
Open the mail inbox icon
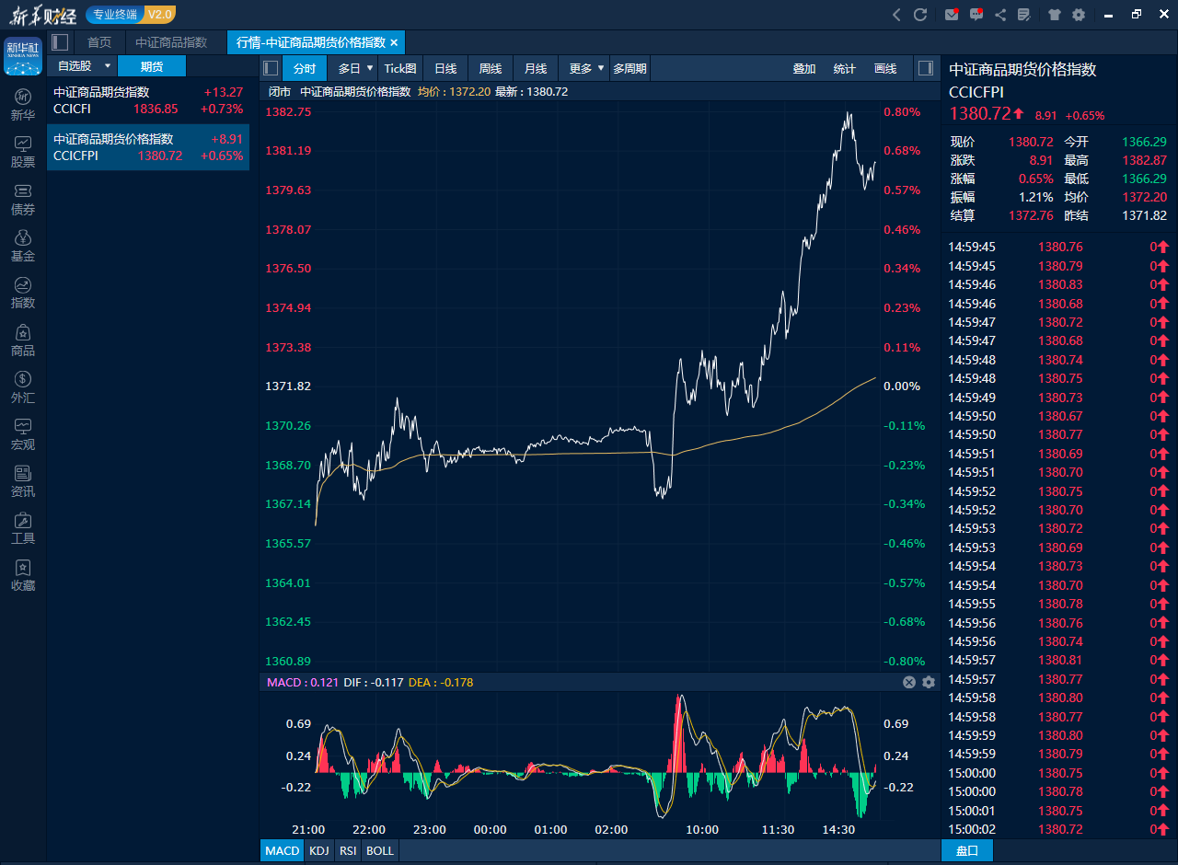point(952,15)
